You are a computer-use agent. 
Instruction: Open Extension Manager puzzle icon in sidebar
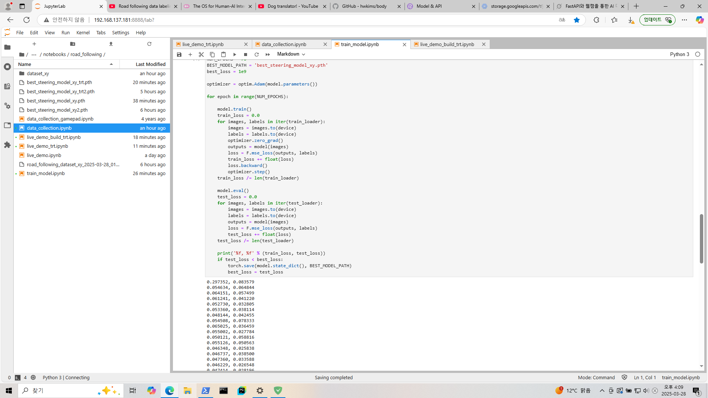coord(7,145)
